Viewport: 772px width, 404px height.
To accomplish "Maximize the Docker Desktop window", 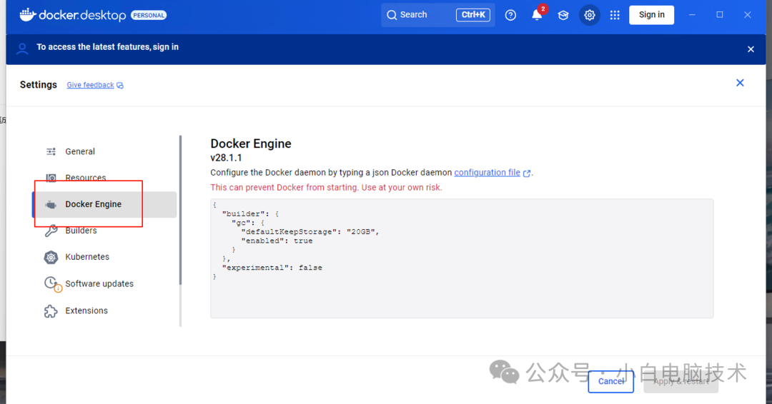I will point(719,15).
